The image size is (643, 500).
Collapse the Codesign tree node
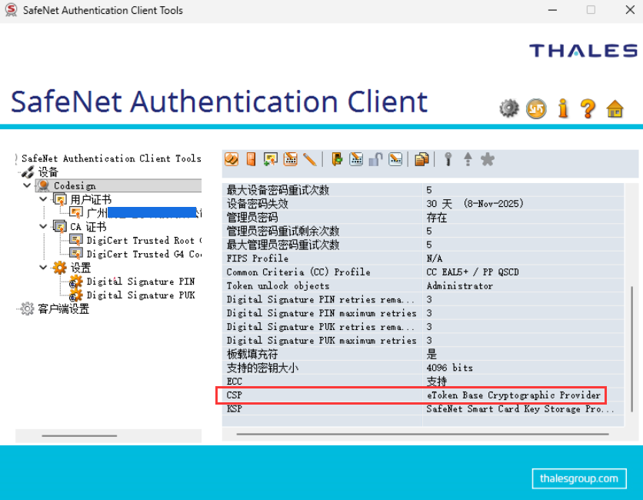pyautogui.click(x=27, y=185)
